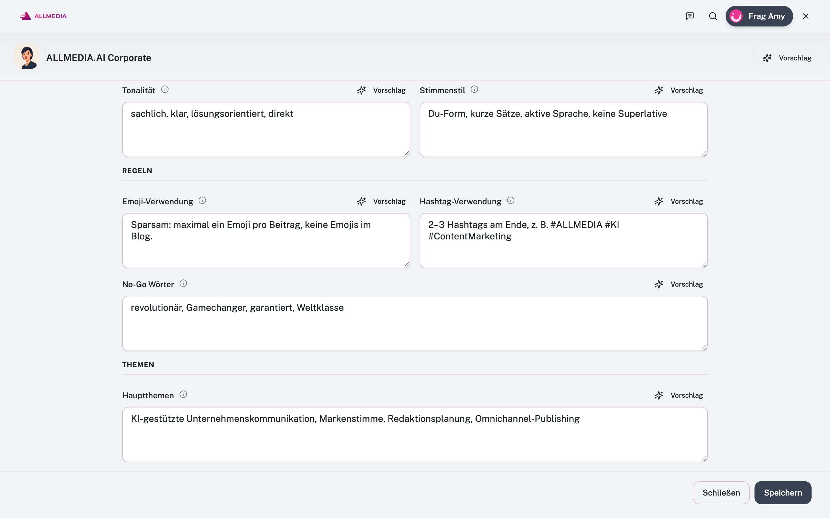The width and height of the screenshot is (830, 518).
Task: Open the search magnifier icon
Action: pyautogui.click(x=713, y=16)
